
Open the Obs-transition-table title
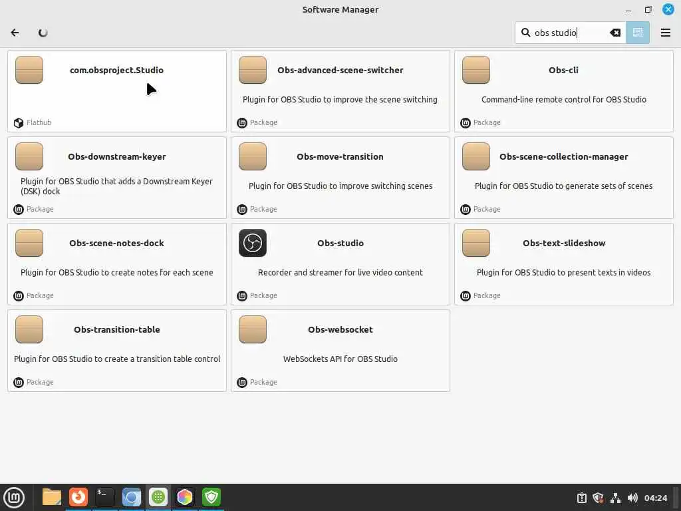click(x=117, y=329)
